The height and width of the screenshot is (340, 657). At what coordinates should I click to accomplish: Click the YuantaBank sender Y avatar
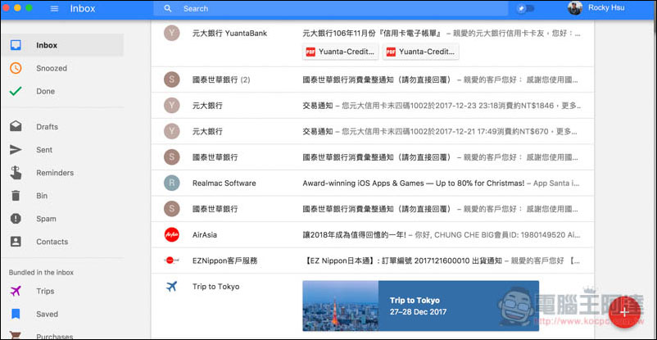[x=172, y=33]
